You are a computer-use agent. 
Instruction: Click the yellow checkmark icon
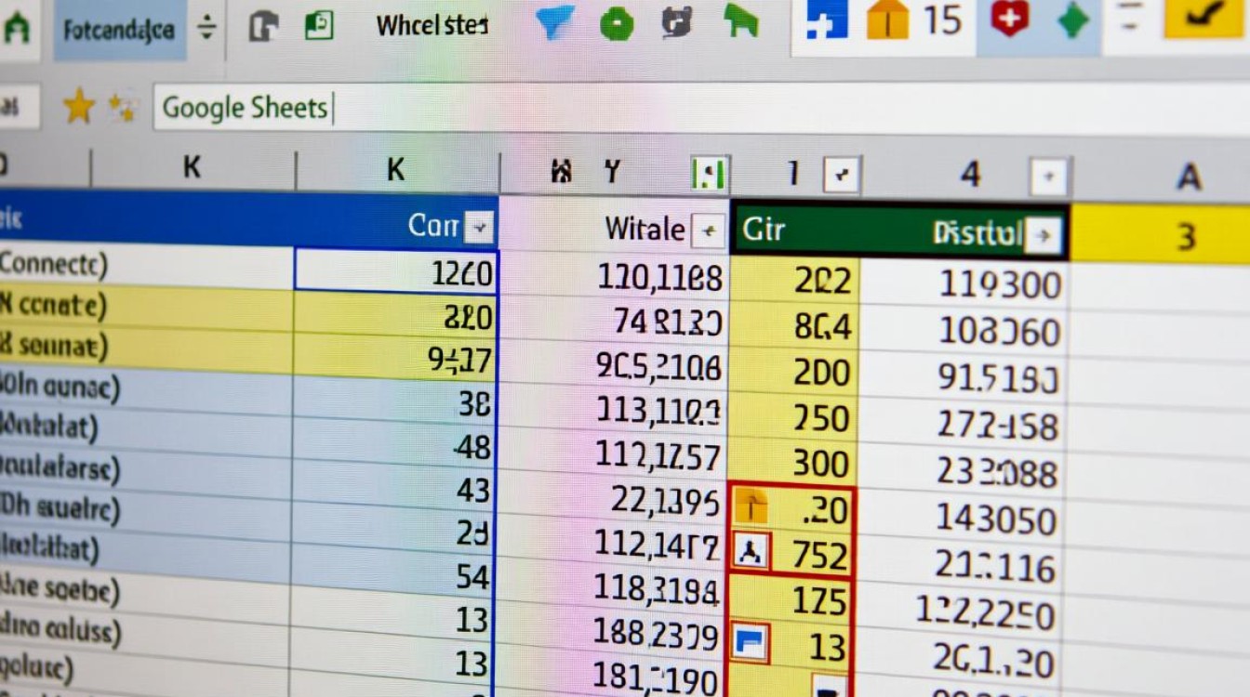coord(1204,19)
